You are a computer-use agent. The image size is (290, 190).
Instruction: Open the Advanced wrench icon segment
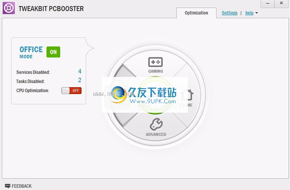pyautogui.click(x=156, y=124)
